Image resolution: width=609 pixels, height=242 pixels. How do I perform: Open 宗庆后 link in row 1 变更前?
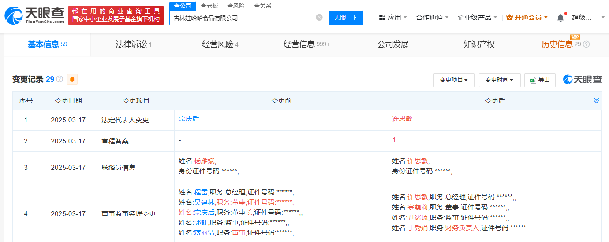tap(189, 119)
